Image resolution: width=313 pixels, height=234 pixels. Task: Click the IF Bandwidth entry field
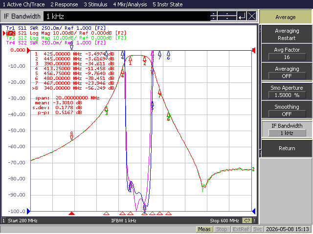coord(127,16)
